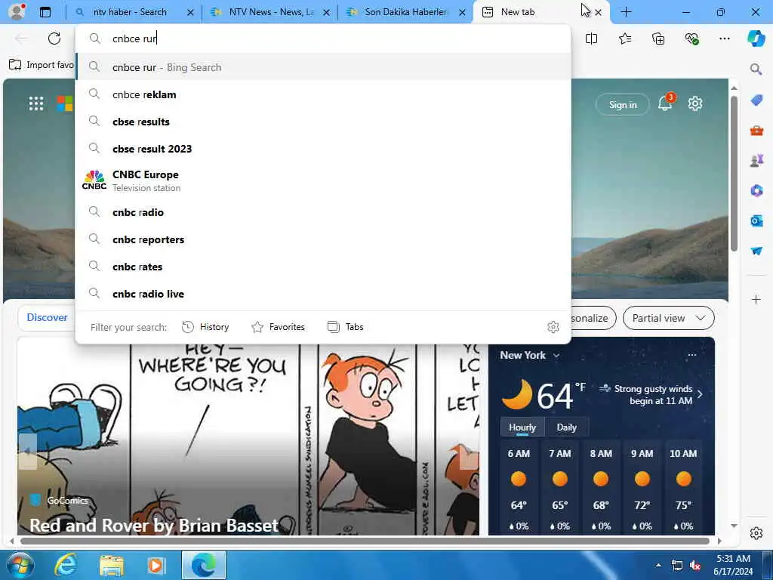Open CNBC Europe Television station suggestion
This screenshot has width=773, height=580.
click(x=323, y=180)
